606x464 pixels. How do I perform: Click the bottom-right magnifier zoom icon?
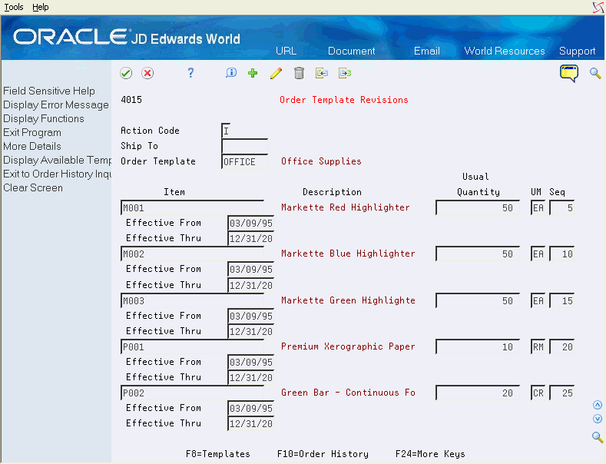coord(598,437)
